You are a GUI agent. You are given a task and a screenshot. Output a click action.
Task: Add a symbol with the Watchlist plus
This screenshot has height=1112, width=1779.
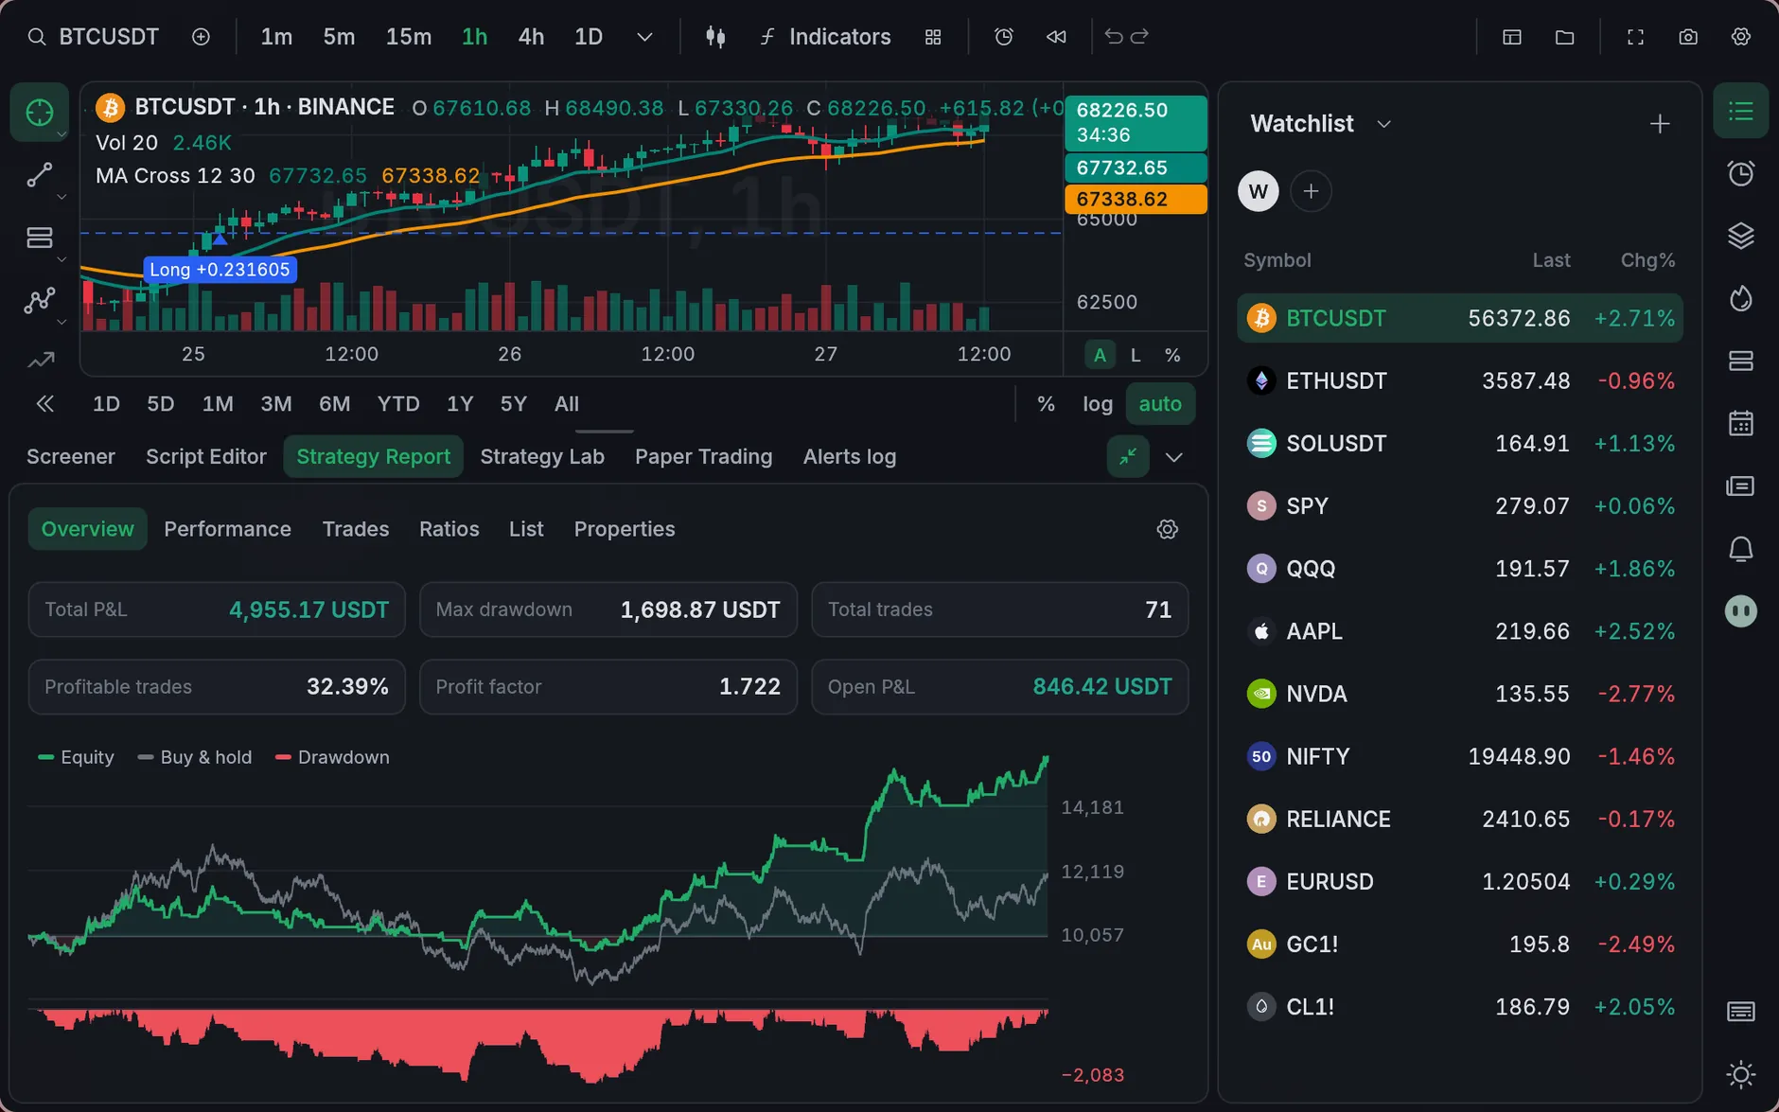point(1660,124)
